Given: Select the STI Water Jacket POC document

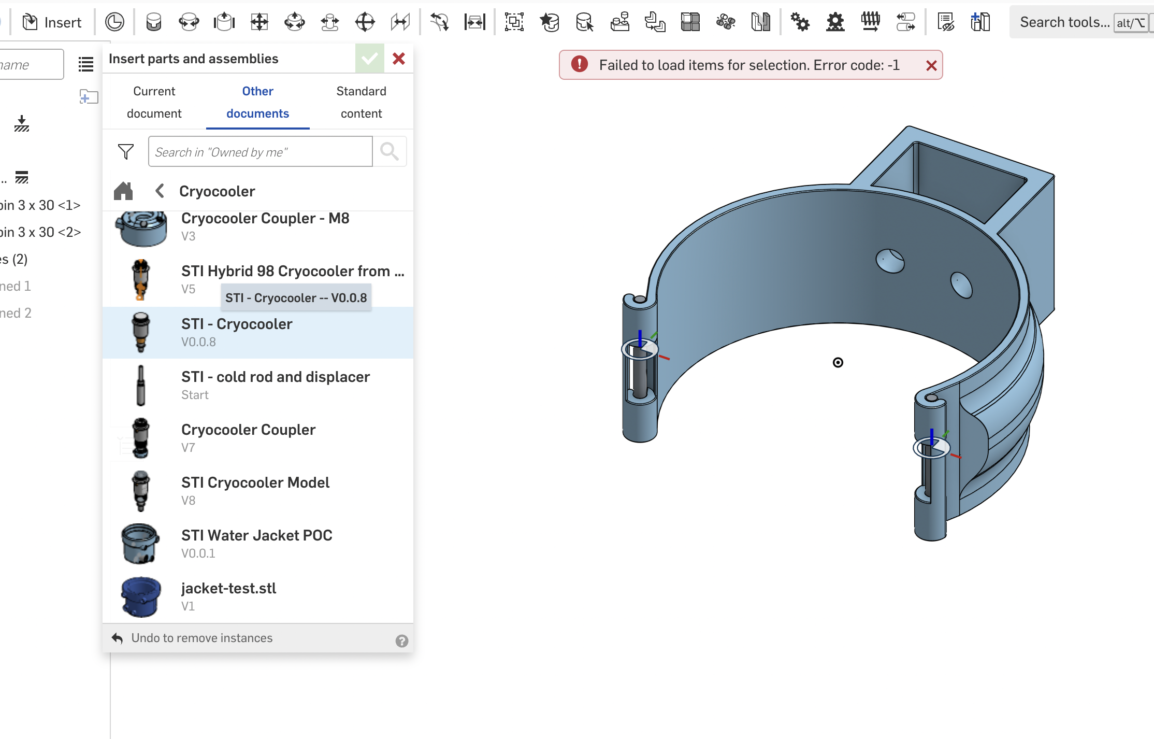Looking at the screenshot, I should (258, 544).
